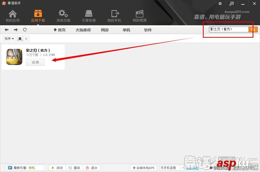Viewport: 260px width, 172px height.
Task: Open the 我的手机 (My Phone) panel
Action: pyautogui.click(x=114, y=15)
